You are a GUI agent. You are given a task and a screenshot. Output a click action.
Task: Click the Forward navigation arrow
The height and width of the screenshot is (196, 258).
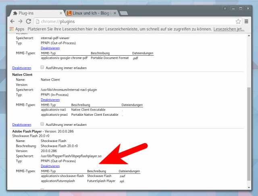21,21
